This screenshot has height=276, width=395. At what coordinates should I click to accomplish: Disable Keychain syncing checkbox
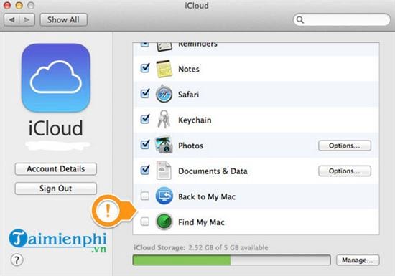(x=145, y=119)
